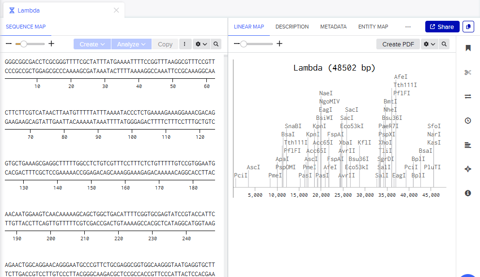Image resolution: width=480 pixels, height=277 pixels.
Task: Zoom in the linear map with plus
Action: (279, 44)
